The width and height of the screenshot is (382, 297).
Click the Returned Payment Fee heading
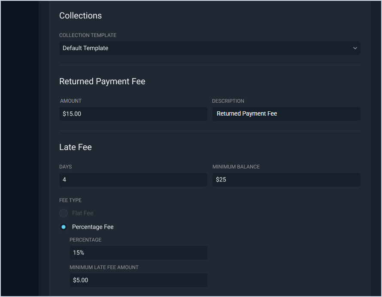click(x=102, y=81)
